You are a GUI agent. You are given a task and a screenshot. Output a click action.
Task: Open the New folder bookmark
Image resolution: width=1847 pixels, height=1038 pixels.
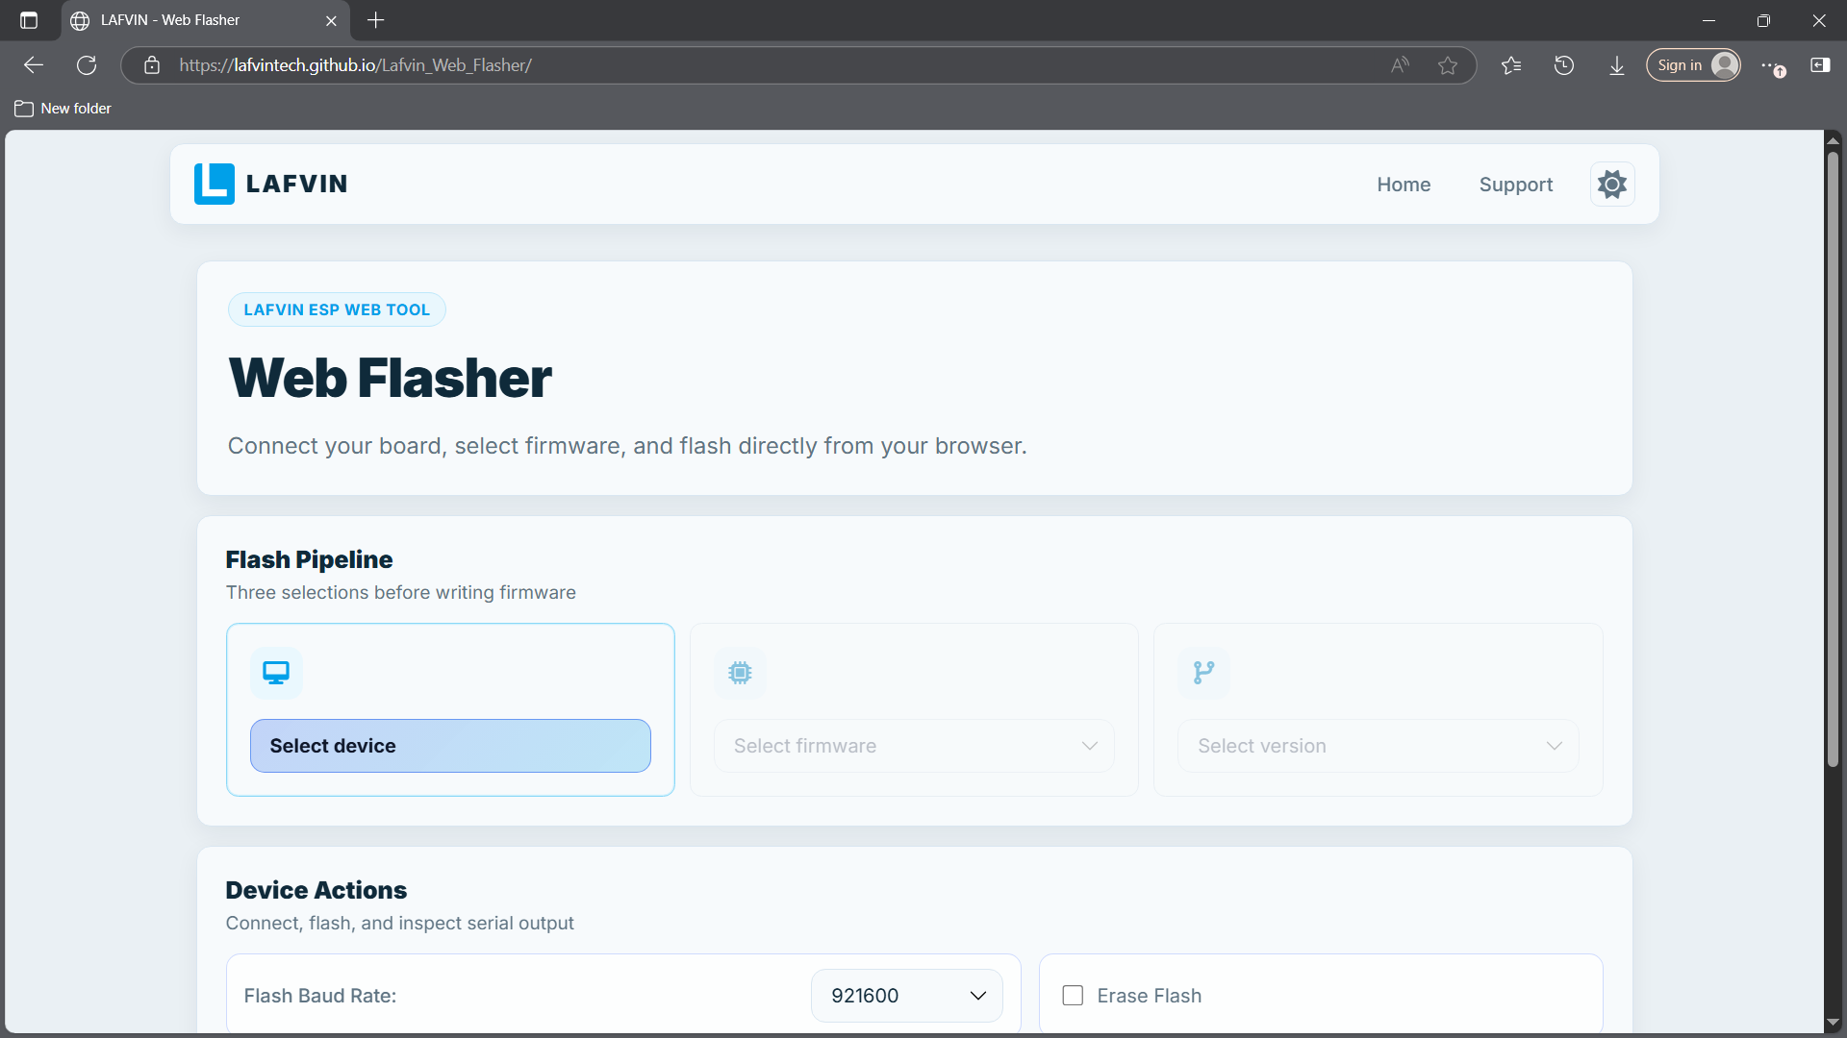[63, 109]
